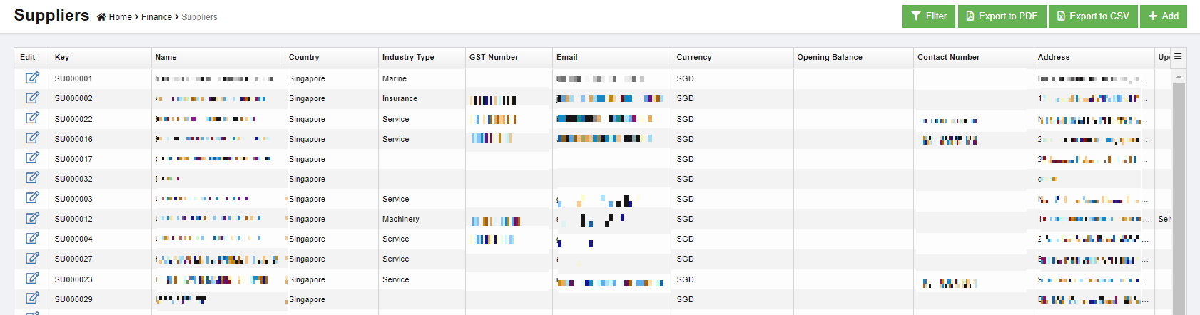Open edit icon for row SU000002
The width and height of the screenshot is (1200, 315).
pos(32,98)
